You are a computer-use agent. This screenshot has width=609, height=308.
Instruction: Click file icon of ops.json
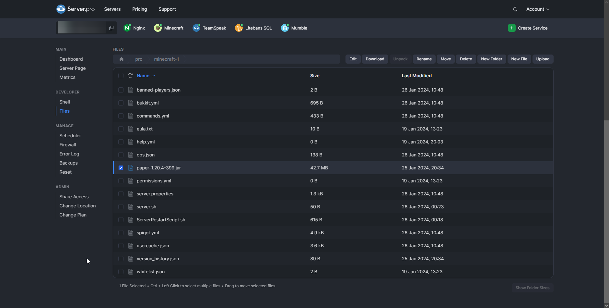coord(131,155)
